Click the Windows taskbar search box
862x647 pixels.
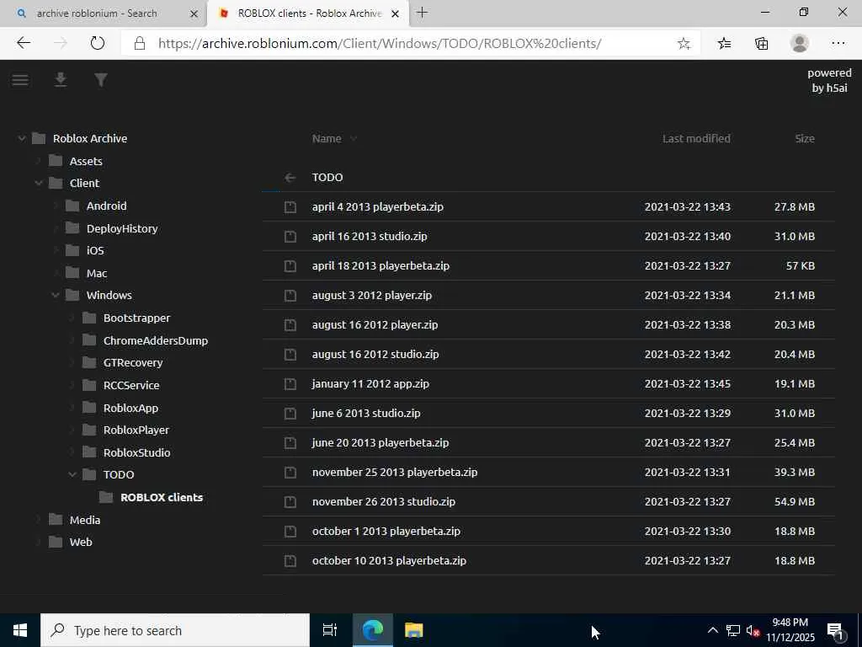[175, 630]
